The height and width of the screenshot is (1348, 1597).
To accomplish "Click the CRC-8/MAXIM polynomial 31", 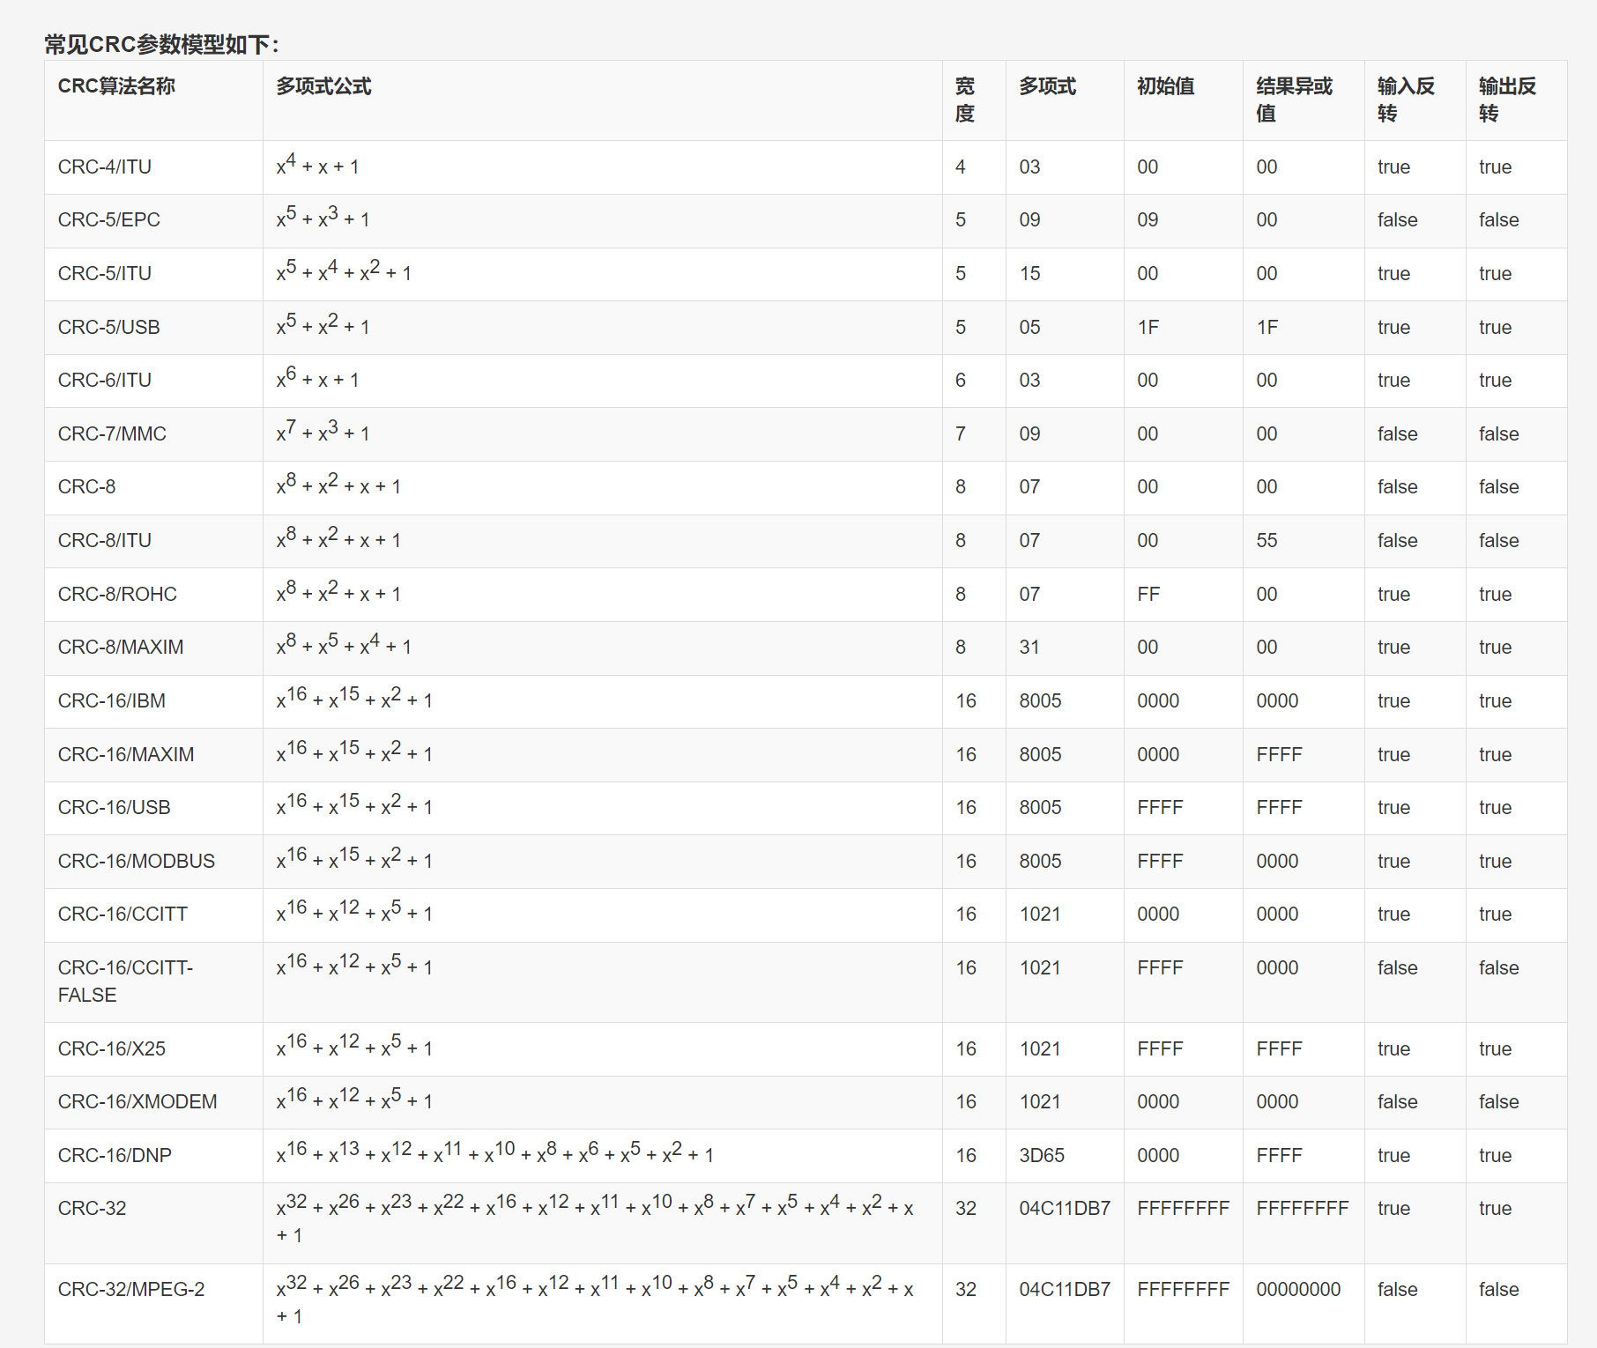I will (1029, 648).
